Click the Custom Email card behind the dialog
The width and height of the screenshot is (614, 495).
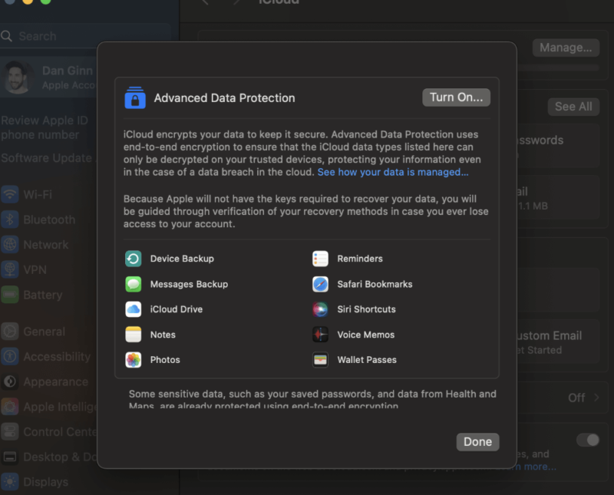(x=558, y=342)
